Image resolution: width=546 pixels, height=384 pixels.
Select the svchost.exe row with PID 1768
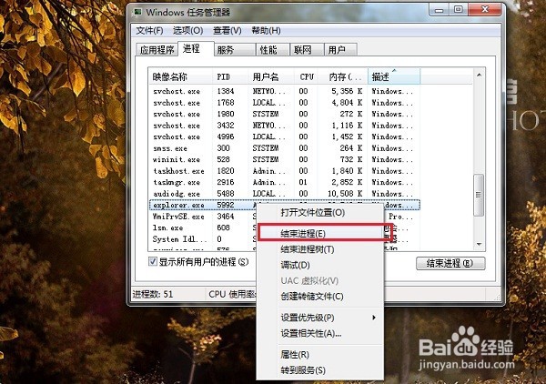[x=285, y=103]
